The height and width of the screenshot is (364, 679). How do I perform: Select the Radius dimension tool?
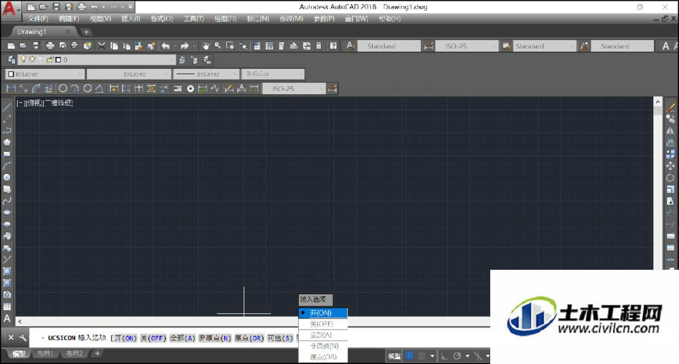coord(62,89)
